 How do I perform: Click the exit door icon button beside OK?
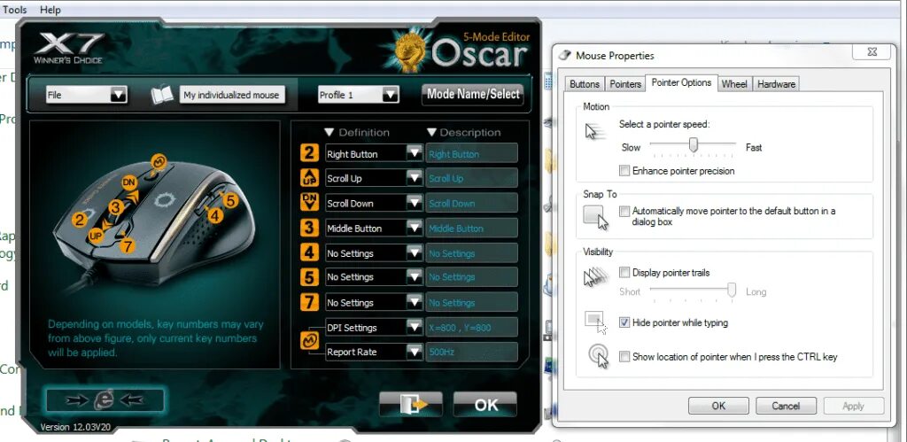pos(411,405)
